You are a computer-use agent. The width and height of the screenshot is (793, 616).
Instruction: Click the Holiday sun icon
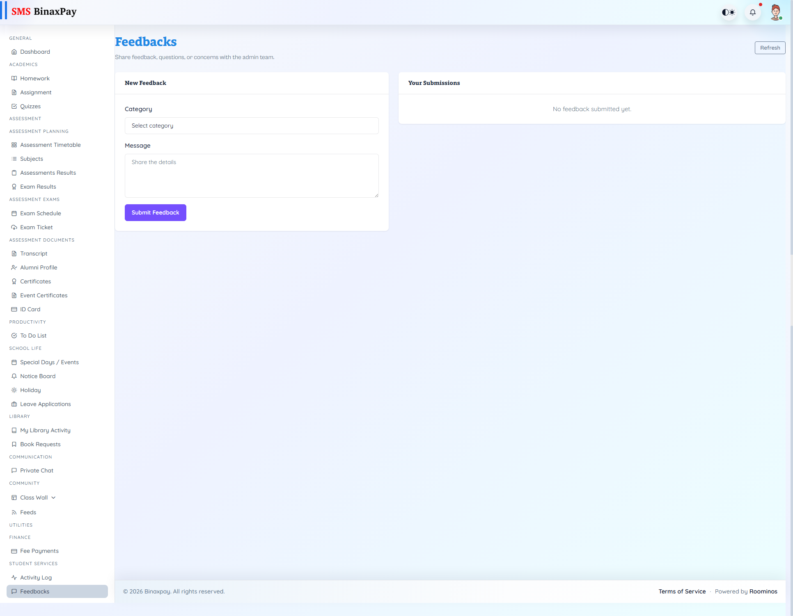(14, 390)
